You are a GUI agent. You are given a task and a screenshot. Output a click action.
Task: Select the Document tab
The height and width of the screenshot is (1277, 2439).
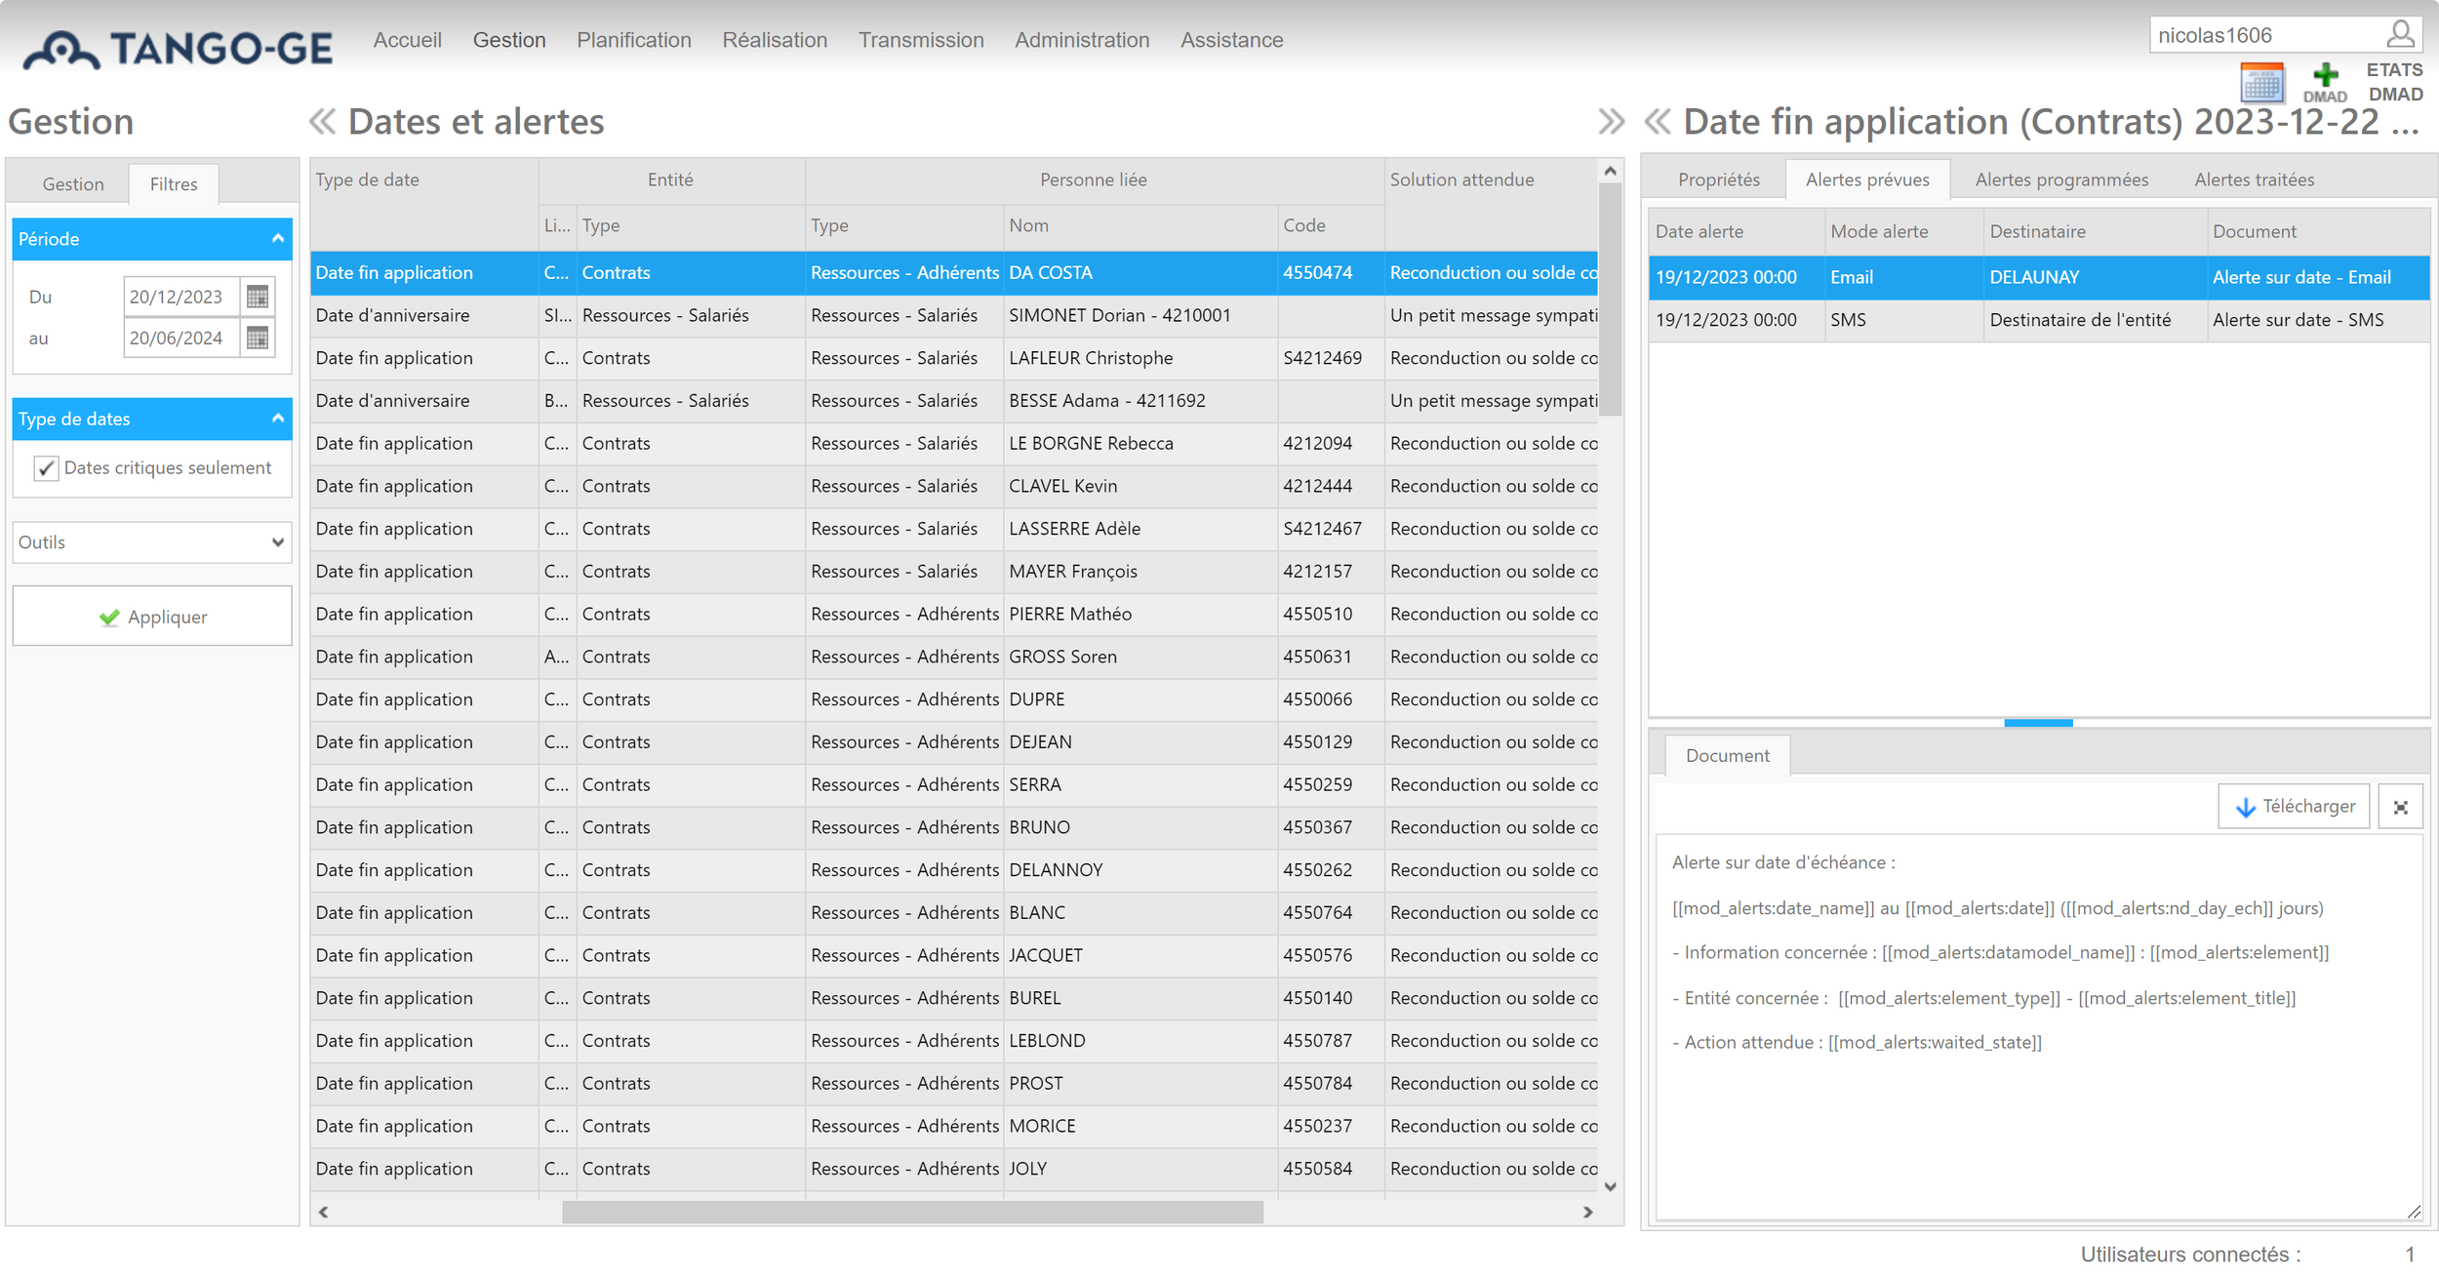pos(1727,755)
